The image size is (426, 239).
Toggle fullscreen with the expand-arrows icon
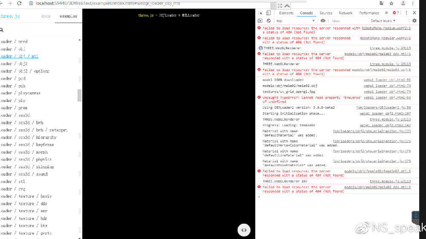[280, 6]
